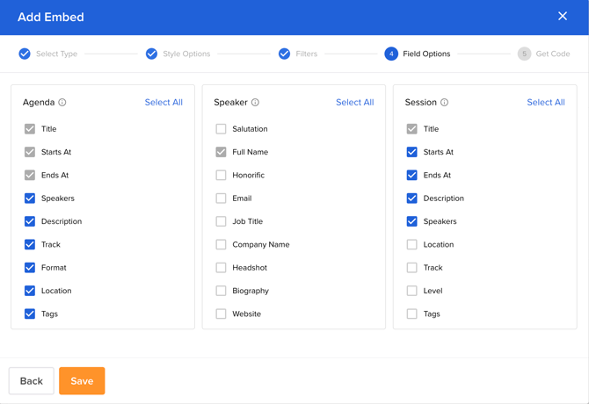Select all Session fields
589x404 pixels.
545,103
